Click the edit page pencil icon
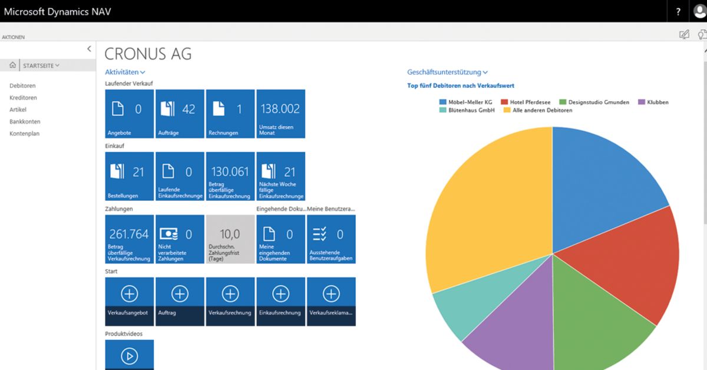The height and width of the screenshot is (370, 707). click(684, 35)
